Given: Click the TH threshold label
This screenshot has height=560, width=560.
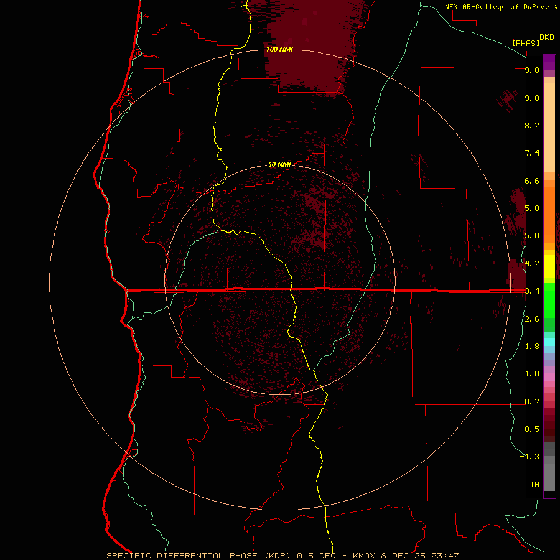Looking at the screenshot, I should coord(534,484).
